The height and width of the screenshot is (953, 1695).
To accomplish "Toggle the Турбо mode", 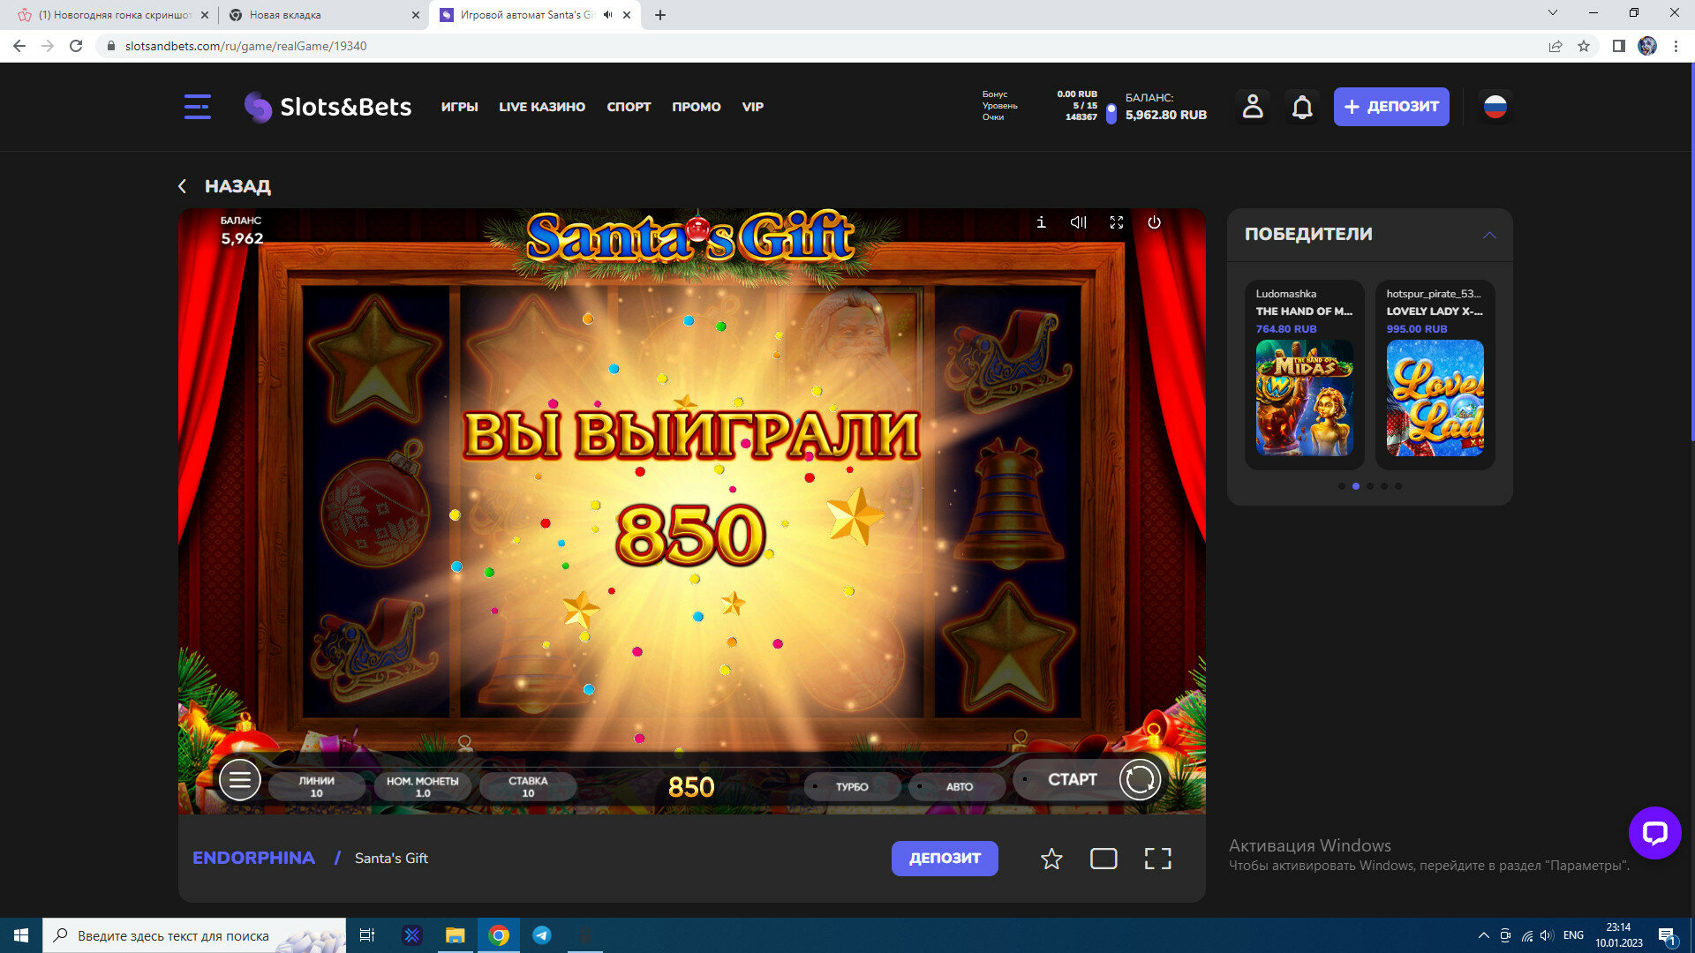I will tap(851, 786).
